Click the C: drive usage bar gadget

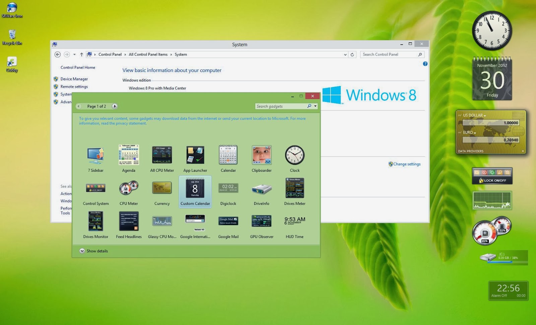tap(504, 257)
